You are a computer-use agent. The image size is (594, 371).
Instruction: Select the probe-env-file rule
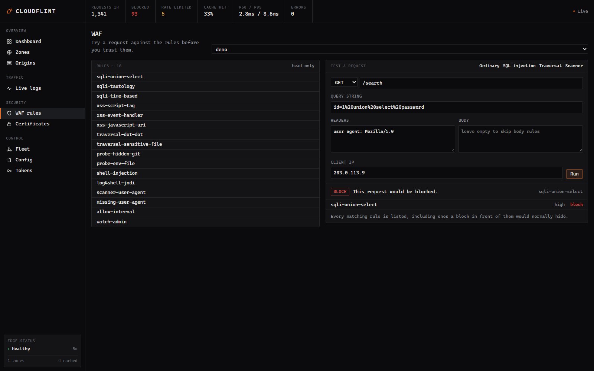tap(205, 164)
